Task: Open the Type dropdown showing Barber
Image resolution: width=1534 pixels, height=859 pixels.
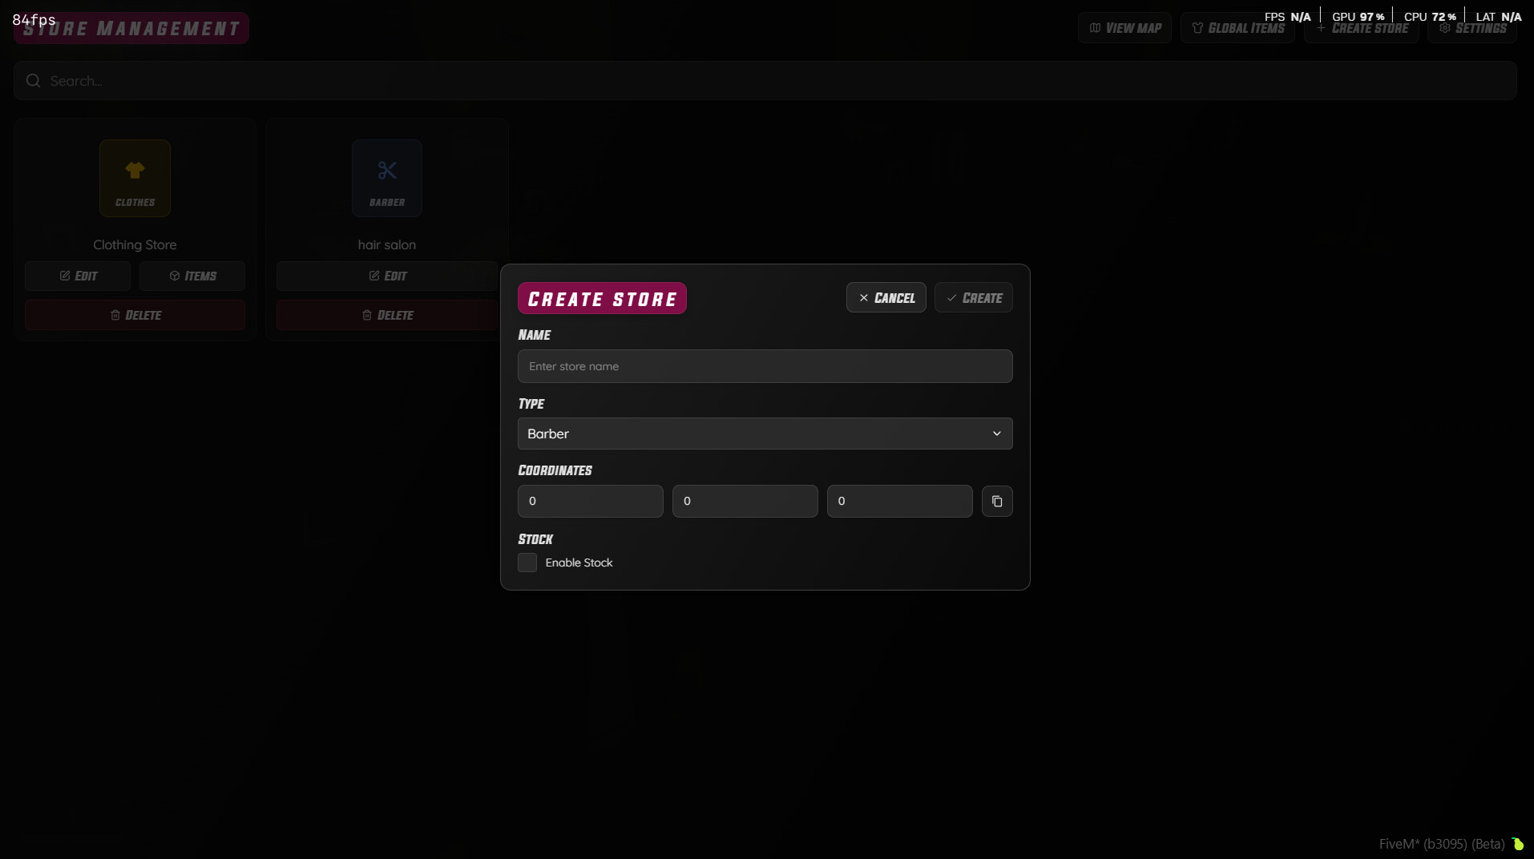Action: [x=765, y=434]
